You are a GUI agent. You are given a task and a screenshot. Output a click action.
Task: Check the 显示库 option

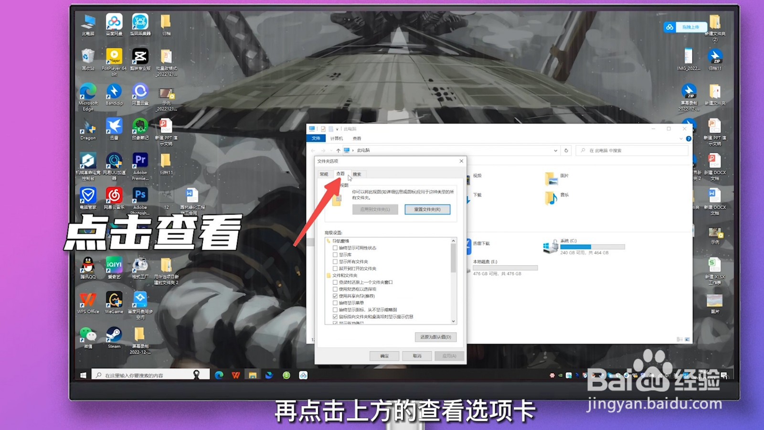(335, 255)
